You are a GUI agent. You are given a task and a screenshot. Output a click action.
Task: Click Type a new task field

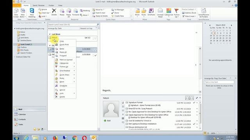pos(219,82)
